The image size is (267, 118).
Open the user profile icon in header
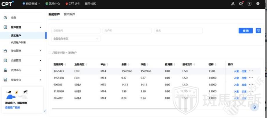point(232,4)
